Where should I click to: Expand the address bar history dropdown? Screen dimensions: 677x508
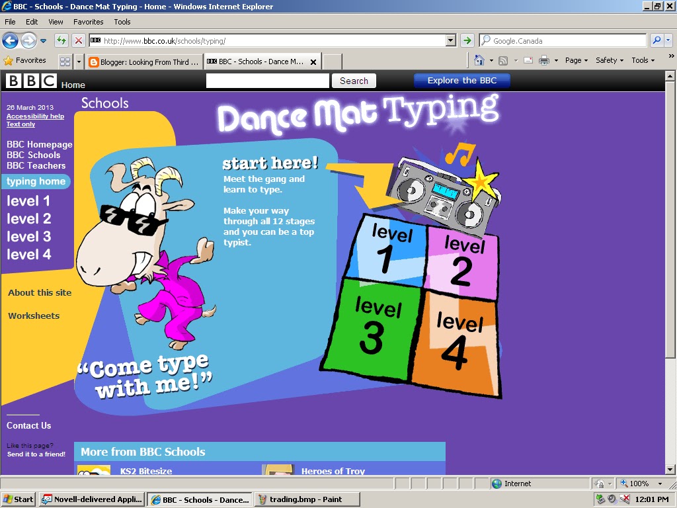pos(451,40)
